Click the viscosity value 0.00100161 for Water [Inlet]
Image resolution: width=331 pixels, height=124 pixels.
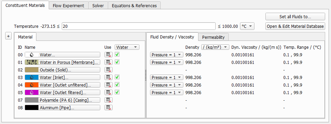point(243,78)
